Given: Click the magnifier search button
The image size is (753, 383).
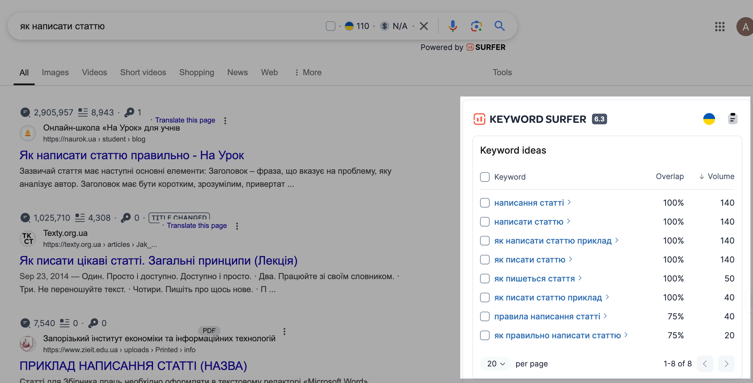Looking at the screenshot, I should coord(499,26).
